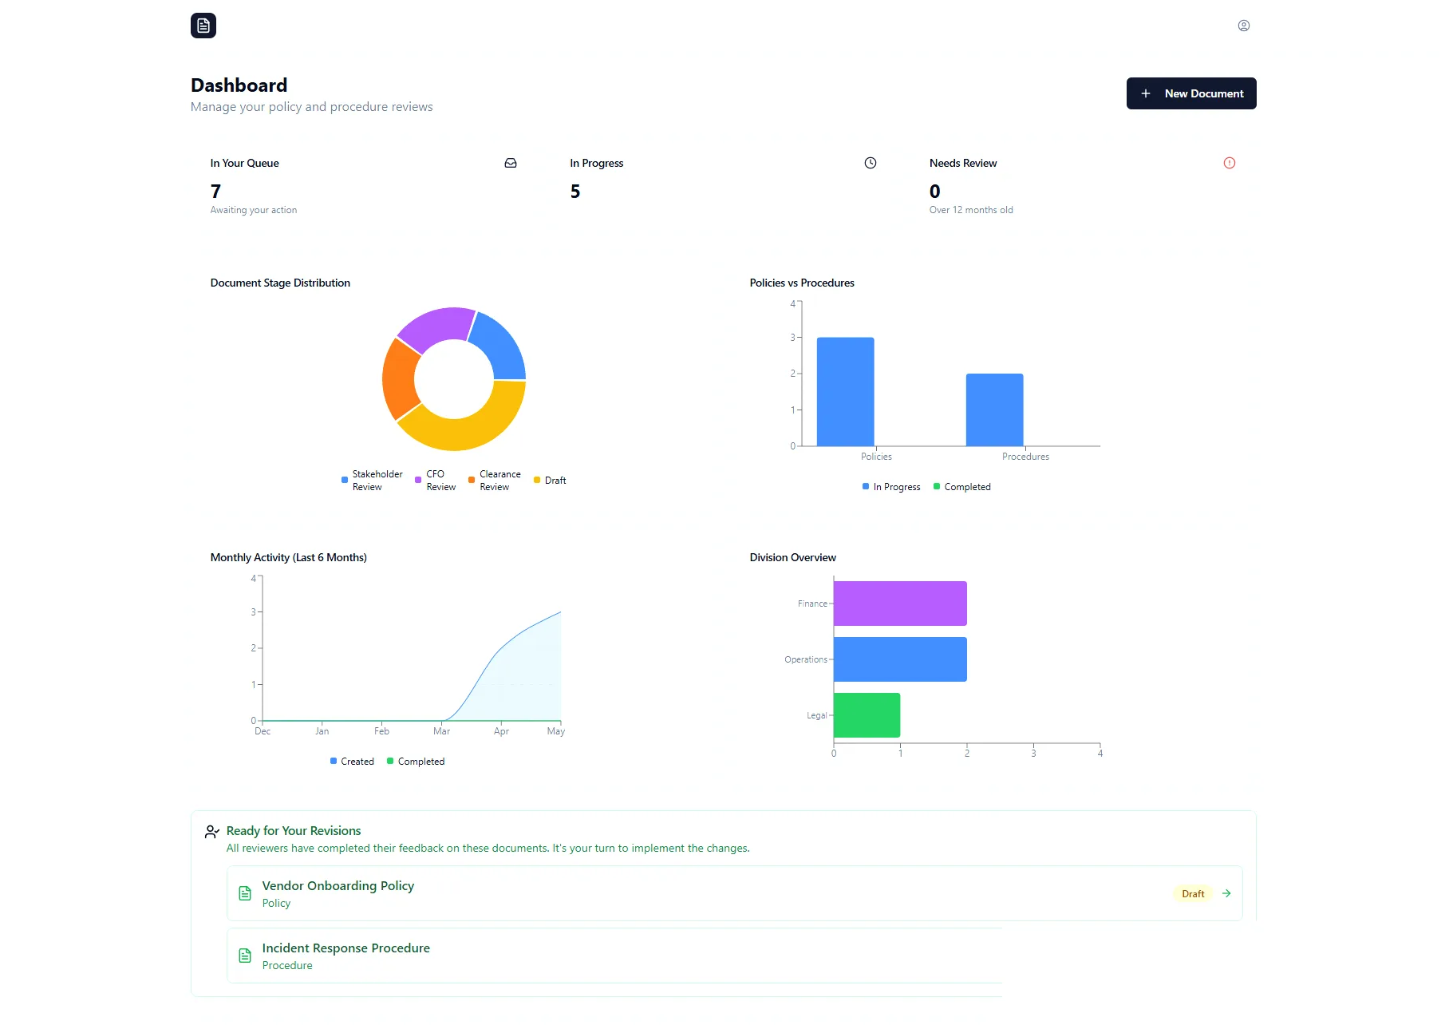1449x1025 pixels.
Task: Click the inbox icon in In Your Queue
Action: (511, 163)
